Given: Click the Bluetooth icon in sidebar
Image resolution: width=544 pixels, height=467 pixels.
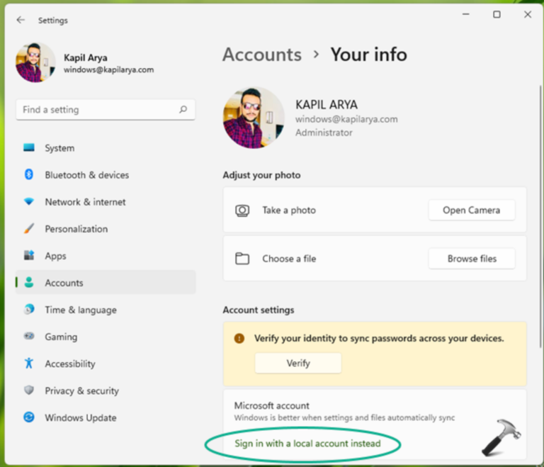Looking at the screenshot, I should (x=29, y=174).
